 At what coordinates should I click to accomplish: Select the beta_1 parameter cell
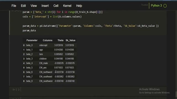(30, 50)
